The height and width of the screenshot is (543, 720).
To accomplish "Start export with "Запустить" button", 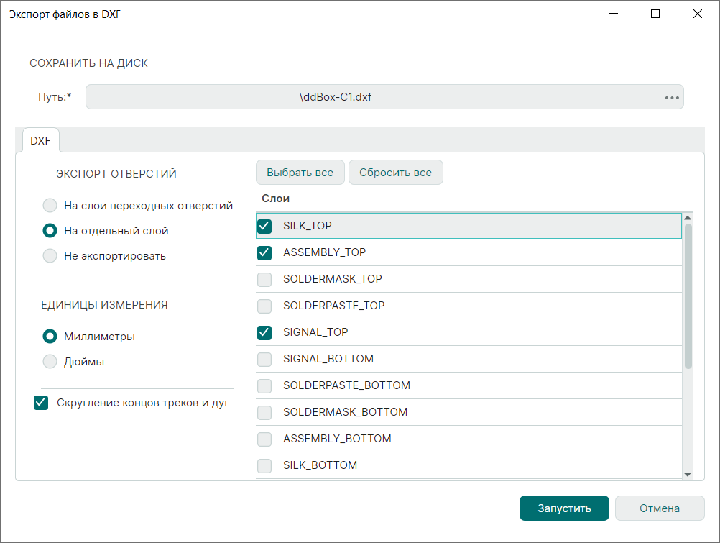I will [x=564, y=508].
